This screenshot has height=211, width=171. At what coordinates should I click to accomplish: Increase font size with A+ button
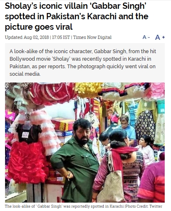(160, 37)
